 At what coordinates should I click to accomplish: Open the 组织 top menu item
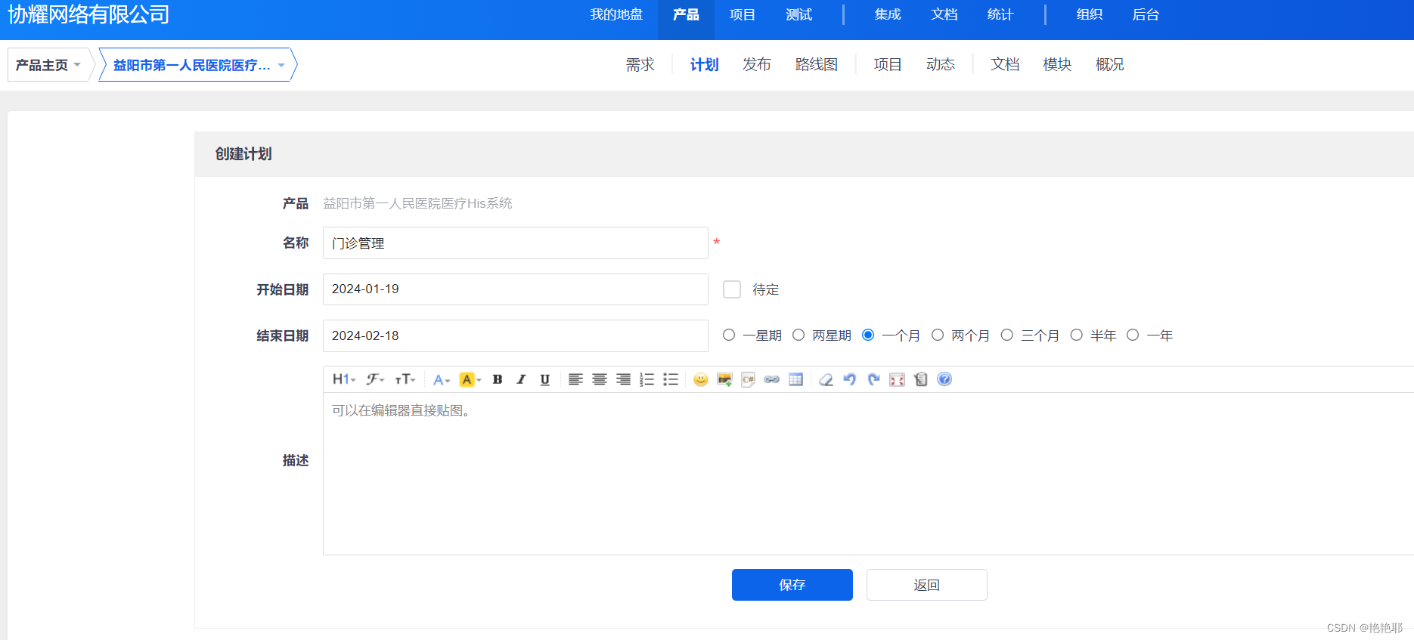click(1090, 14)
